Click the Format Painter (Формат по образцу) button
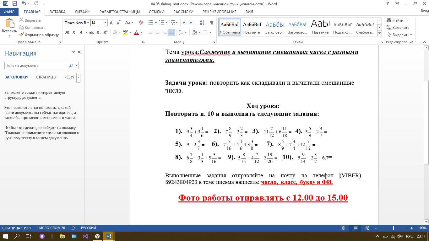 39,35
